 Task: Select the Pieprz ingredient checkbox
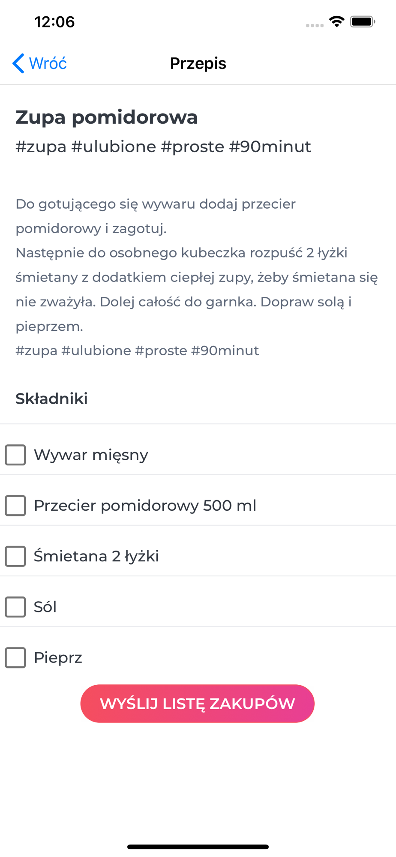click(15, 657)
